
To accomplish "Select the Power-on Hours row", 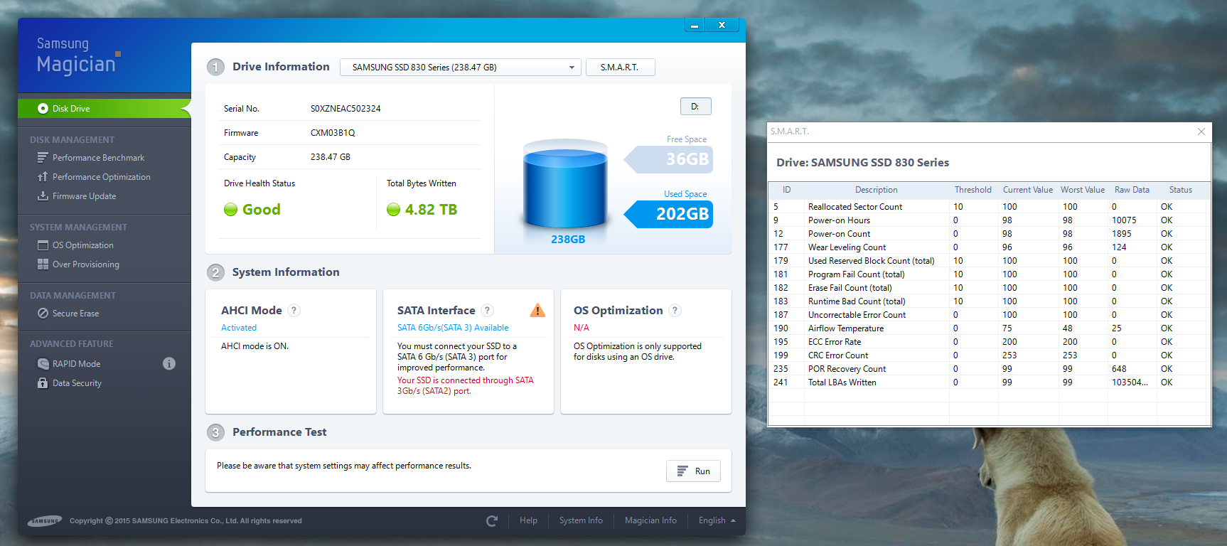I will tap(989, 220).
